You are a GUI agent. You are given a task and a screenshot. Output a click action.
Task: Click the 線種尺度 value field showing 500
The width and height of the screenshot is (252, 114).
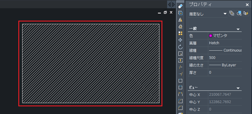[225, 58]
